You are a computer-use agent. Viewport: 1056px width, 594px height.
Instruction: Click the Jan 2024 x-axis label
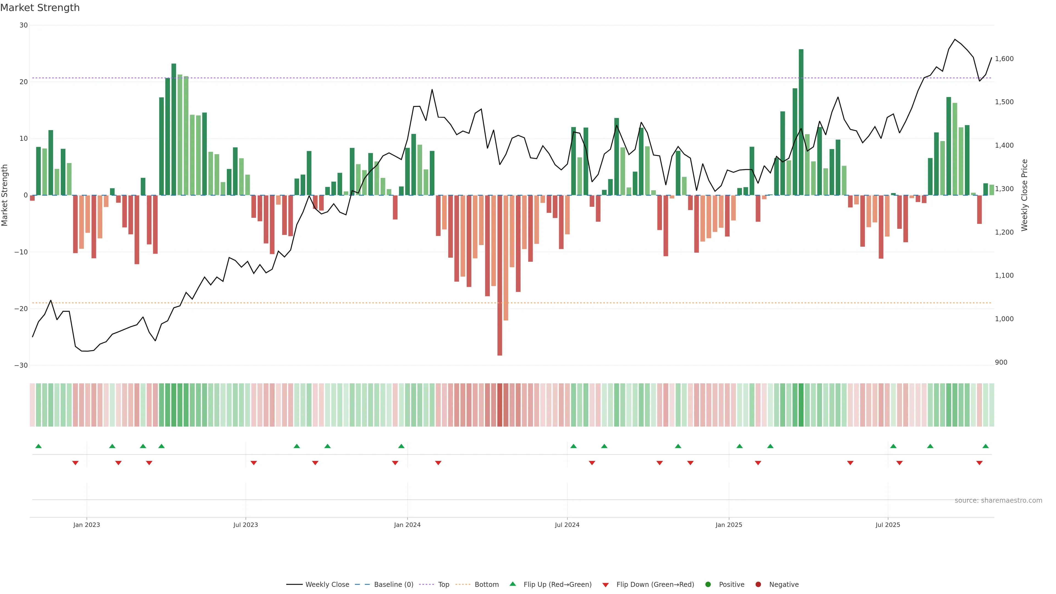click(x=407, y=525)
